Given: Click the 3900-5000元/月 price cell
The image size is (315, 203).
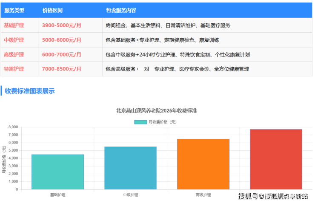Looking at the screenshot, I should pos(62,25).
